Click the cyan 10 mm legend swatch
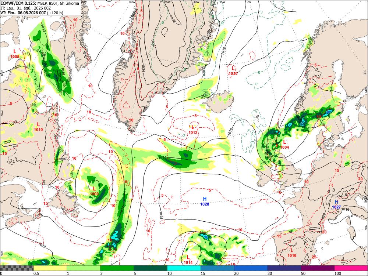Image resolution: width=368 pixels, height=276 pixels. tap(184, 268)
